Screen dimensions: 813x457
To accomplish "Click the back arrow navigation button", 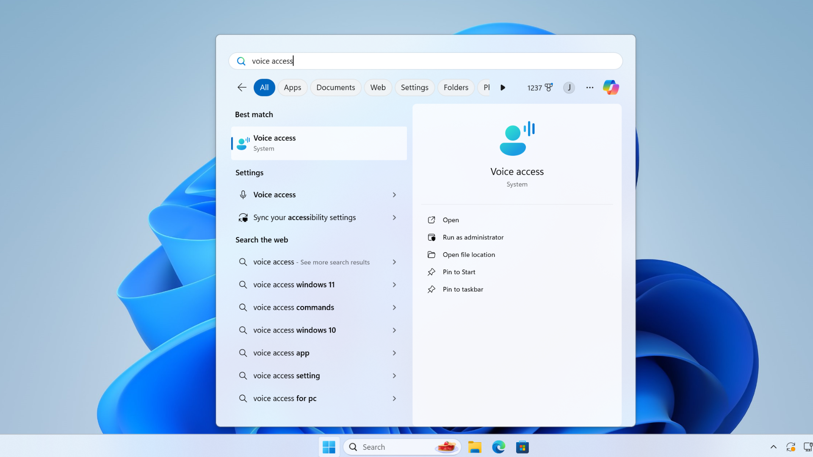I will pos(241,88).
